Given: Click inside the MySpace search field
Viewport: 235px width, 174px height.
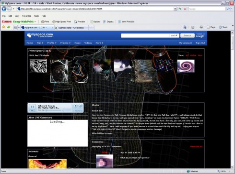Looking at the screenshot, I should pyautogui.click(x=145, y=35).
